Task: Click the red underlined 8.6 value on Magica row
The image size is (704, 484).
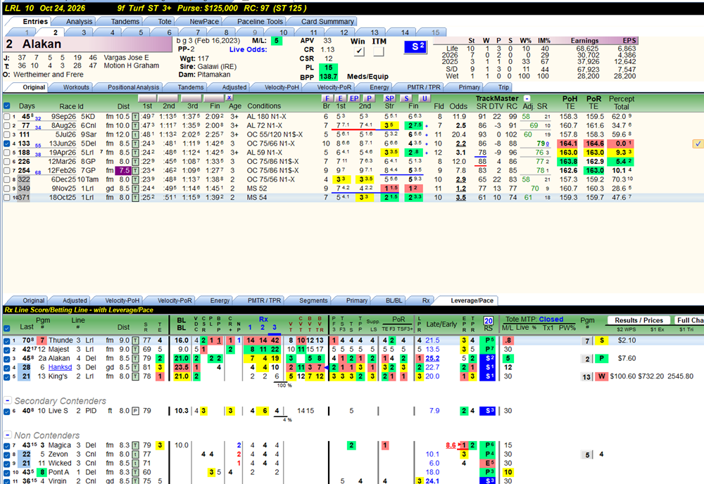Action: [x=451, y=445]
